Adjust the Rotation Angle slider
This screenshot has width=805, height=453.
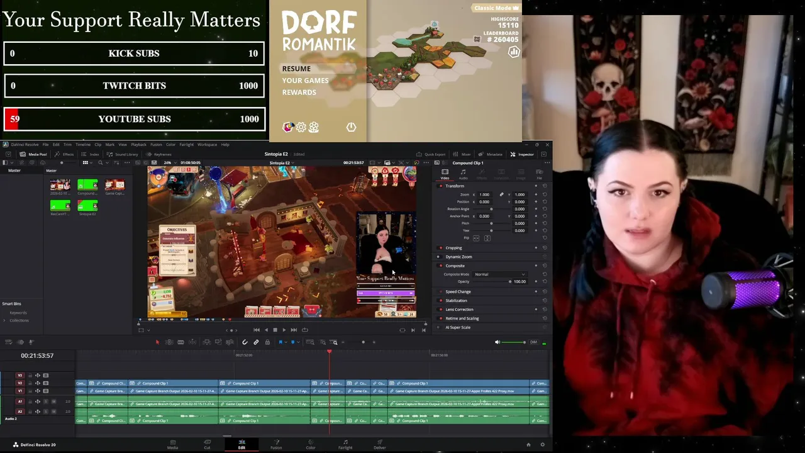point(491,209)
